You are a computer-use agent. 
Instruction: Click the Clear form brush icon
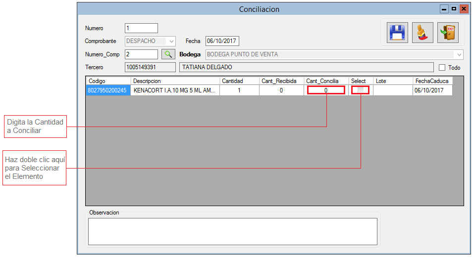pos(422,33)
